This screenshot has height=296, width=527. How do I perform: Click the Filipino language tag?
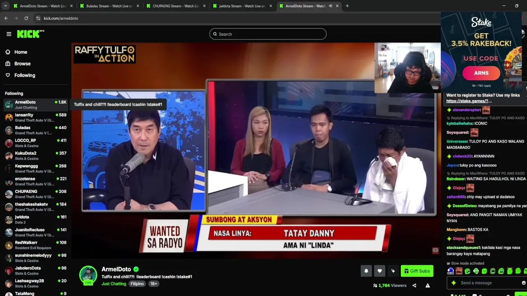[x=137, y=284]
